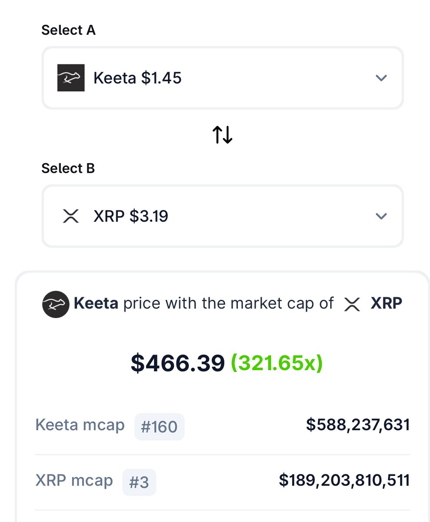Screen dimensions: 430x522
Task: Click the bold Keeta name in heading
Action: coord(96,303)
